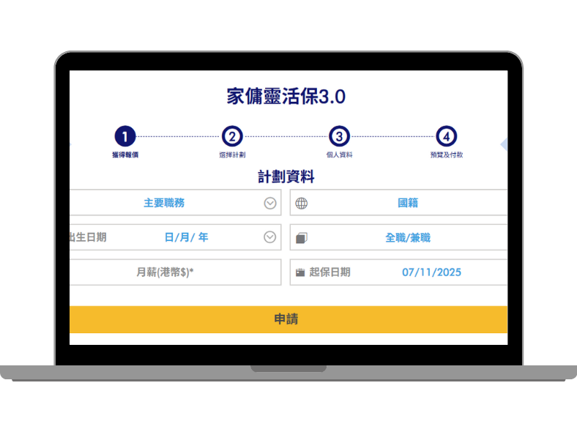
Task: Click the step 2 circle icon
Action: click(232, 136)
